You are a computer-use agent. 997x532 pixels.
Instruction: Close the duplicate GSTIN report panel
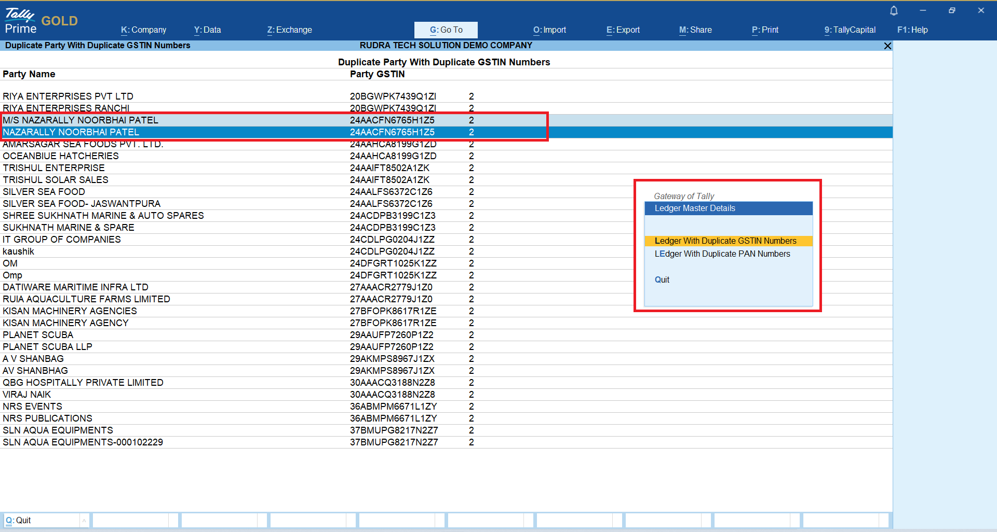(887, 46)
